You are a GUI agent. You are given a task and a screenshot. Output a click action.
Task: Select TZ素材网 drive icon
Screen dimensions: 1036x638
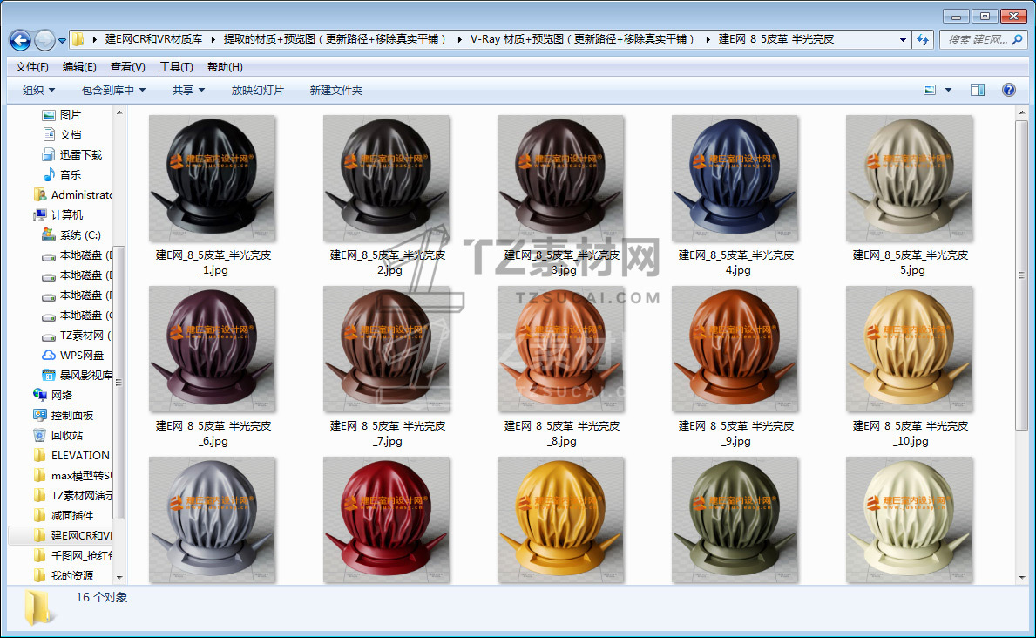pos(48,336)
